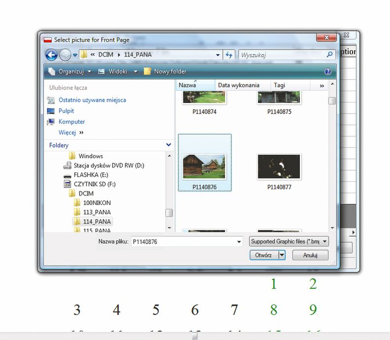The width and height of the screenshot is (390, 340).
Task: Open the Otwórz split arrow
Action: tap(282, 255)
